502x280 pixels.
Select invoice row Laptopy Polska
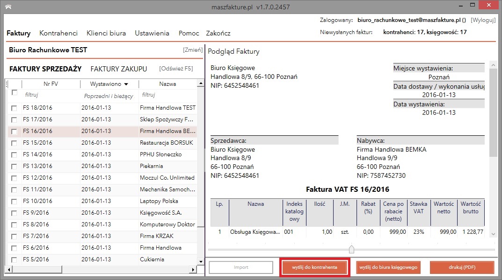(102, 201)
